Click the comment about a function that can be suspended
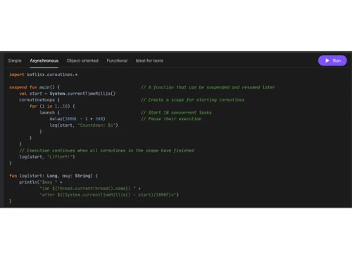Viewport: 352px width, 264px height. [208, 87]
